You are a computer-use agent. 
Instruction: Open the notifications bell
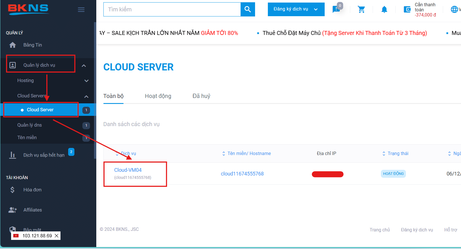[x=384, y=9]
